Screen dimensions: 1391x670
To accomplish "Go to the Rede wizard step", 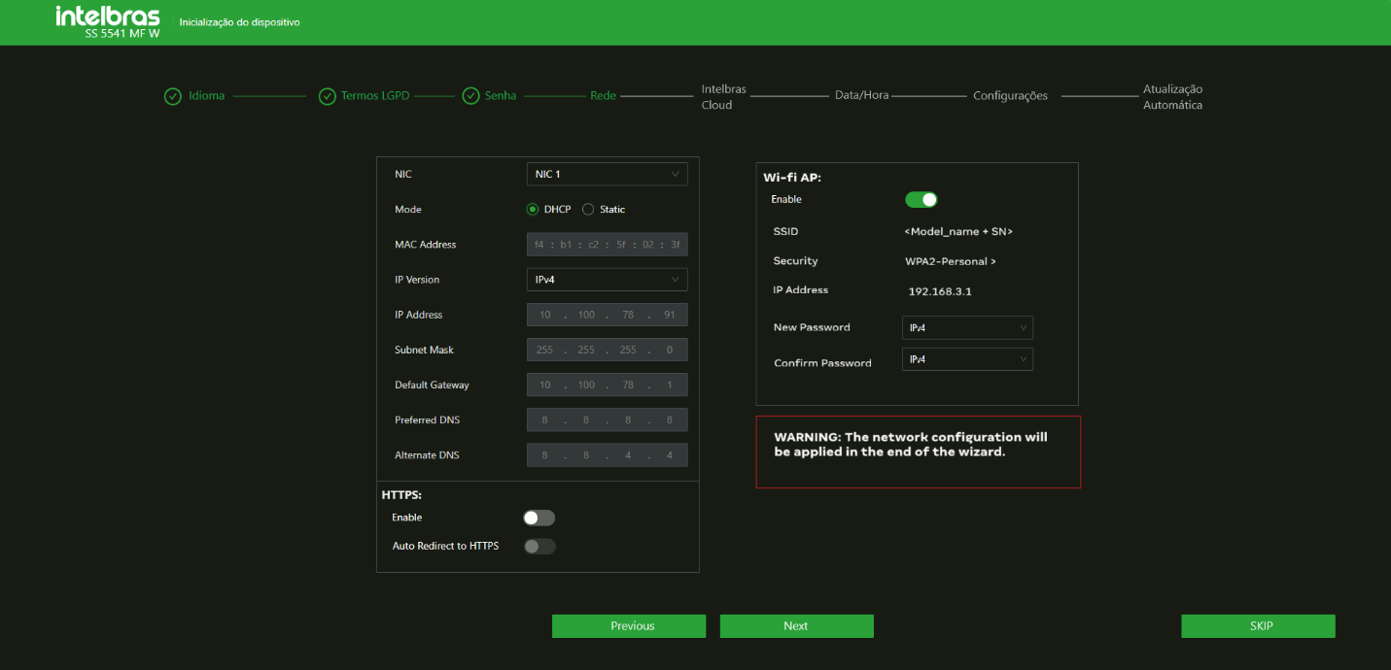I will [603, 96].
